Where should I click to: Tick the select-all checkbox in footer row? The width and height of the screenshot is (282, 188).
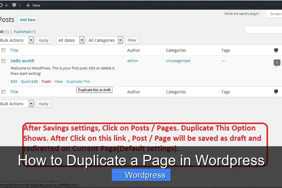tap(3, 92)
